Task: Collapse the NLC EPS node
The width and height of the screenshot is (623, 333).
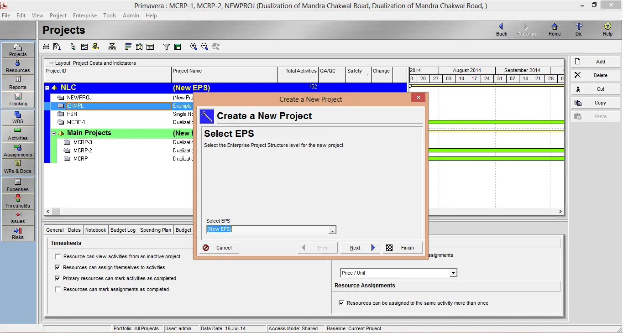Action: coord(47,88)
